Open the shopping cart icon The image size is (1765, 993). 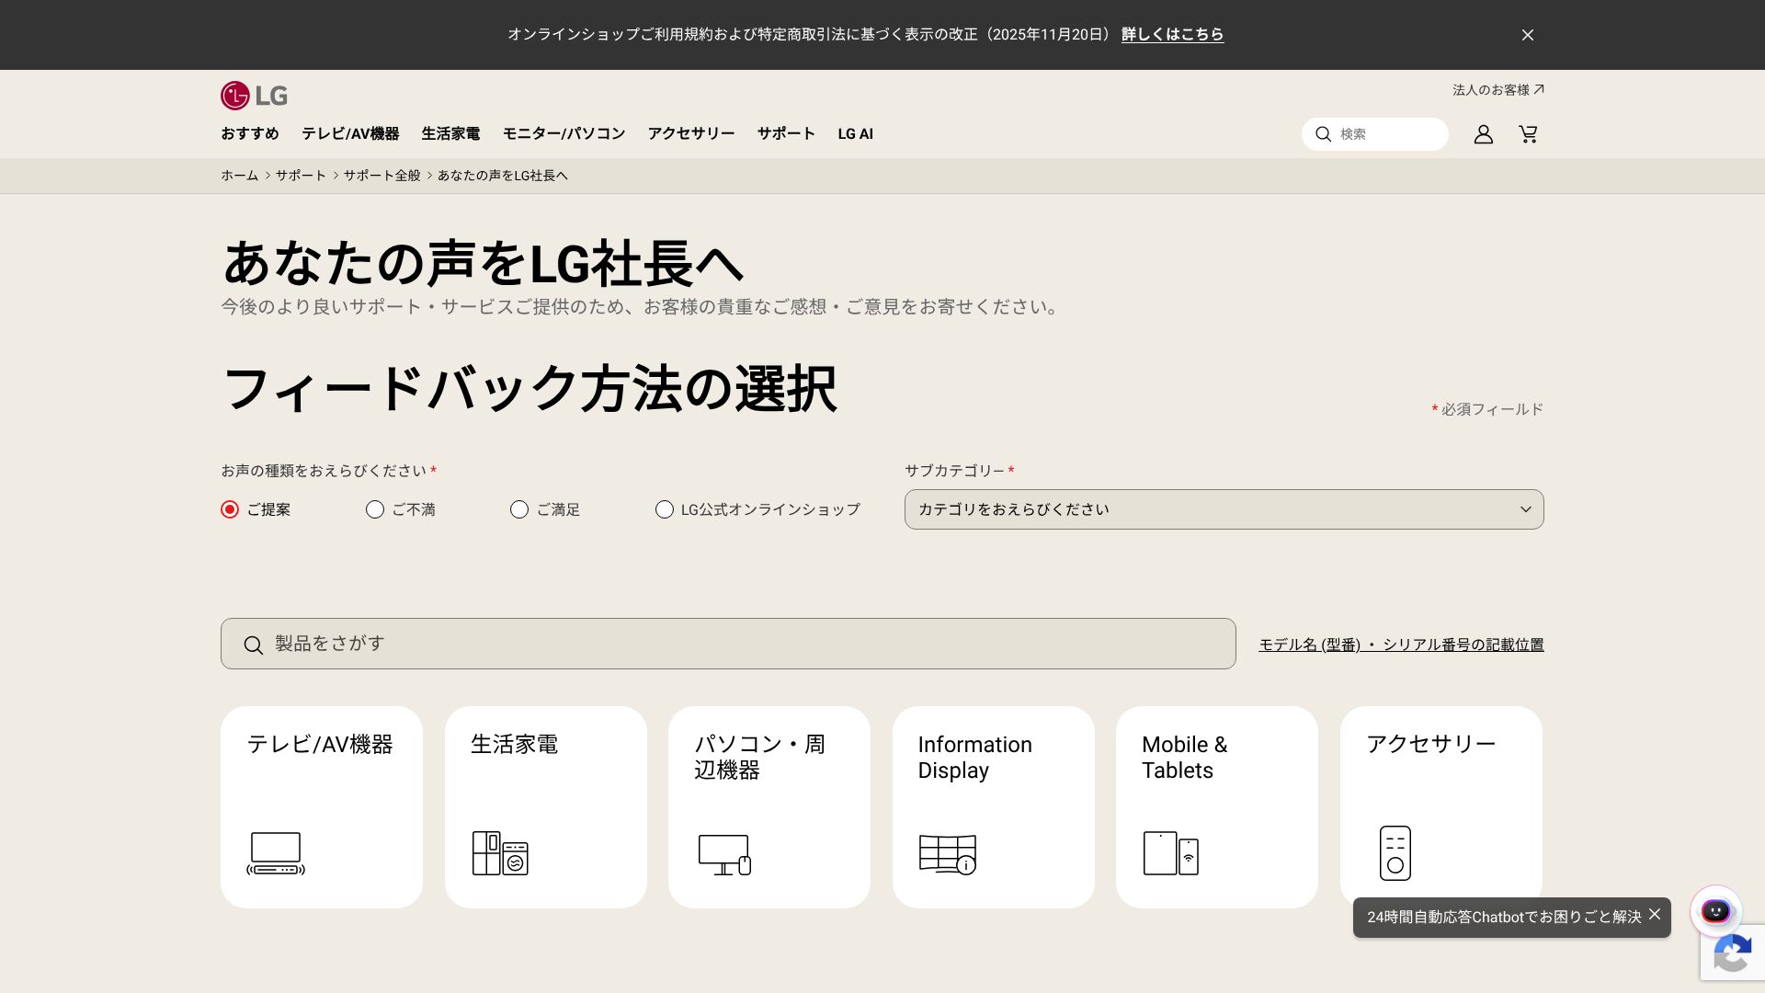click(1528, 134)
